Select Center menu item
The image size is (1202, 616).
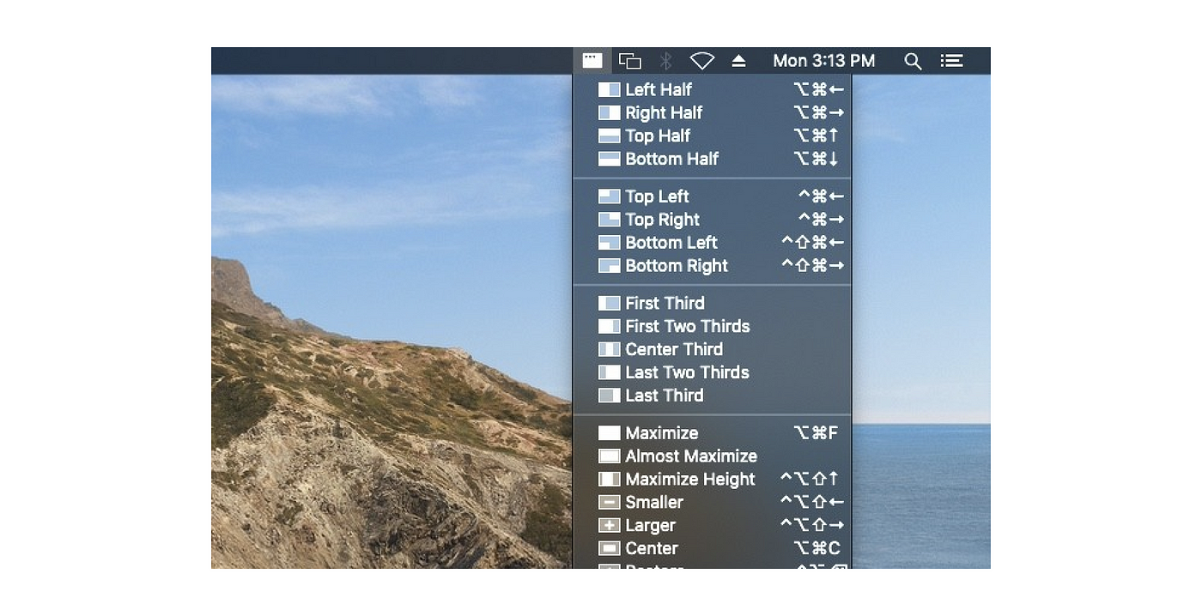[712, 548]
